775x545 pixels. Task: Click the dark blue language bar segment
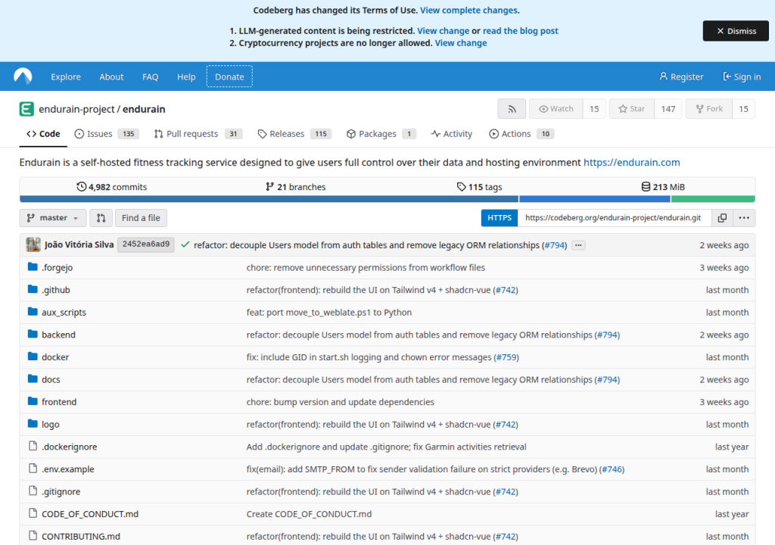(x=269, y=199)
